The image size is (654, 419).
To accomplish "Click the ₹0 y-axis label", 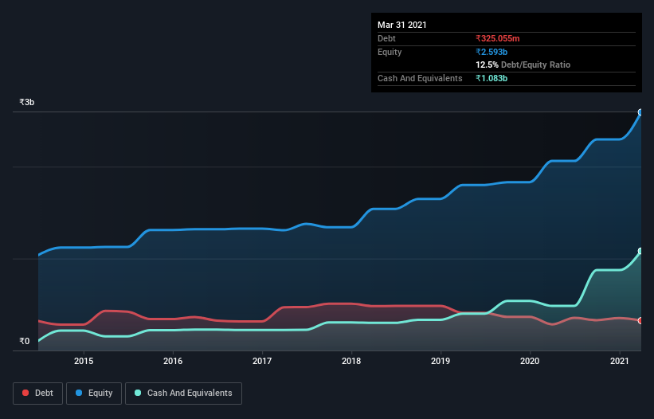I will tap(25, 341).
